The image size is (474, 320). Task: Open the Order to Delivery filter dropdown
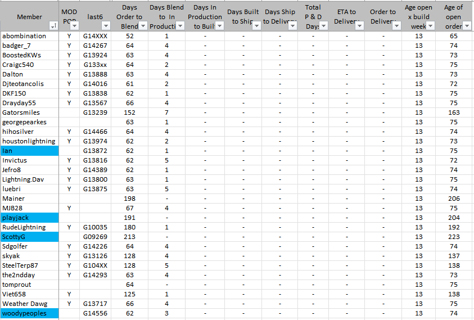(x=397, y=26)
